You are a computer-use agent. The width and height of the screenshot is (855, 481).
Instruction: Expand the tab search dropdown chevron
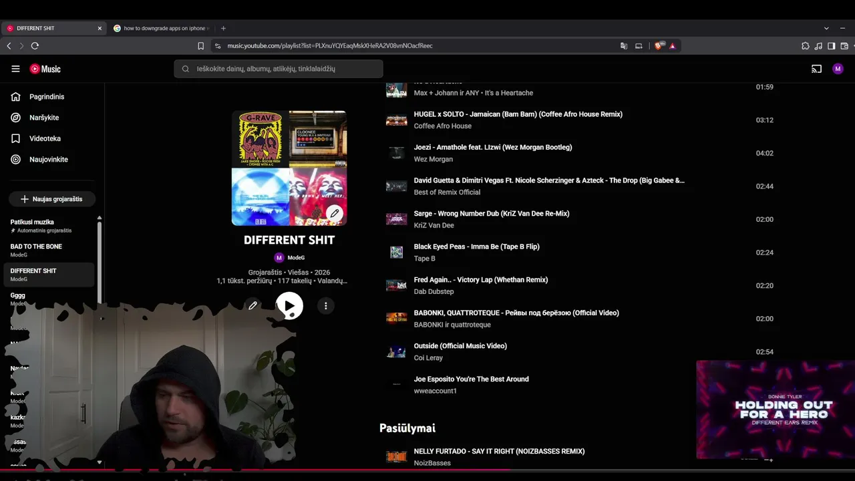[x=826, y=28]
